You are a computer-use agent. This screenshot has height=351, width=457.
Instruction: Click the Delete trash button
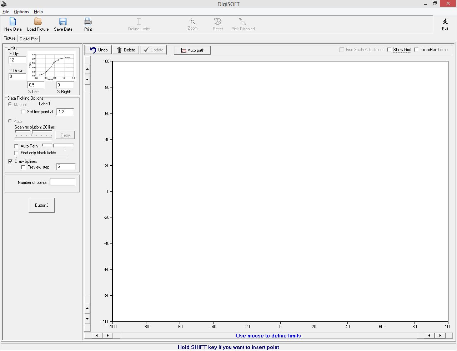[126, 50]
